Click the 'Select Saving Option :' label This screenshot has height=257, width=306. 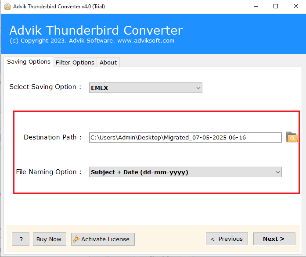coord(45,87)
